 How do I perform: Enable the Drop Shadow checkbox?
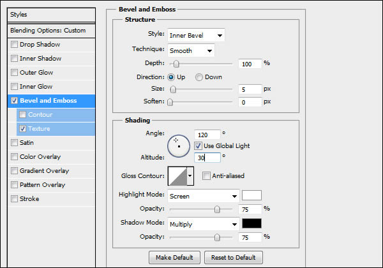tap(15, 45)
